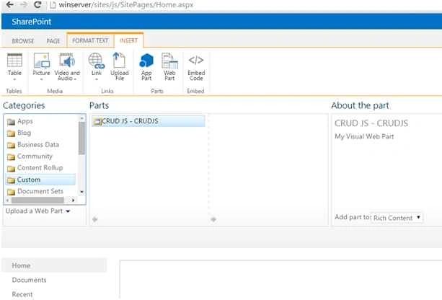Click the Document Sets folder icon
442x300 pixels.
pos(11,193)
